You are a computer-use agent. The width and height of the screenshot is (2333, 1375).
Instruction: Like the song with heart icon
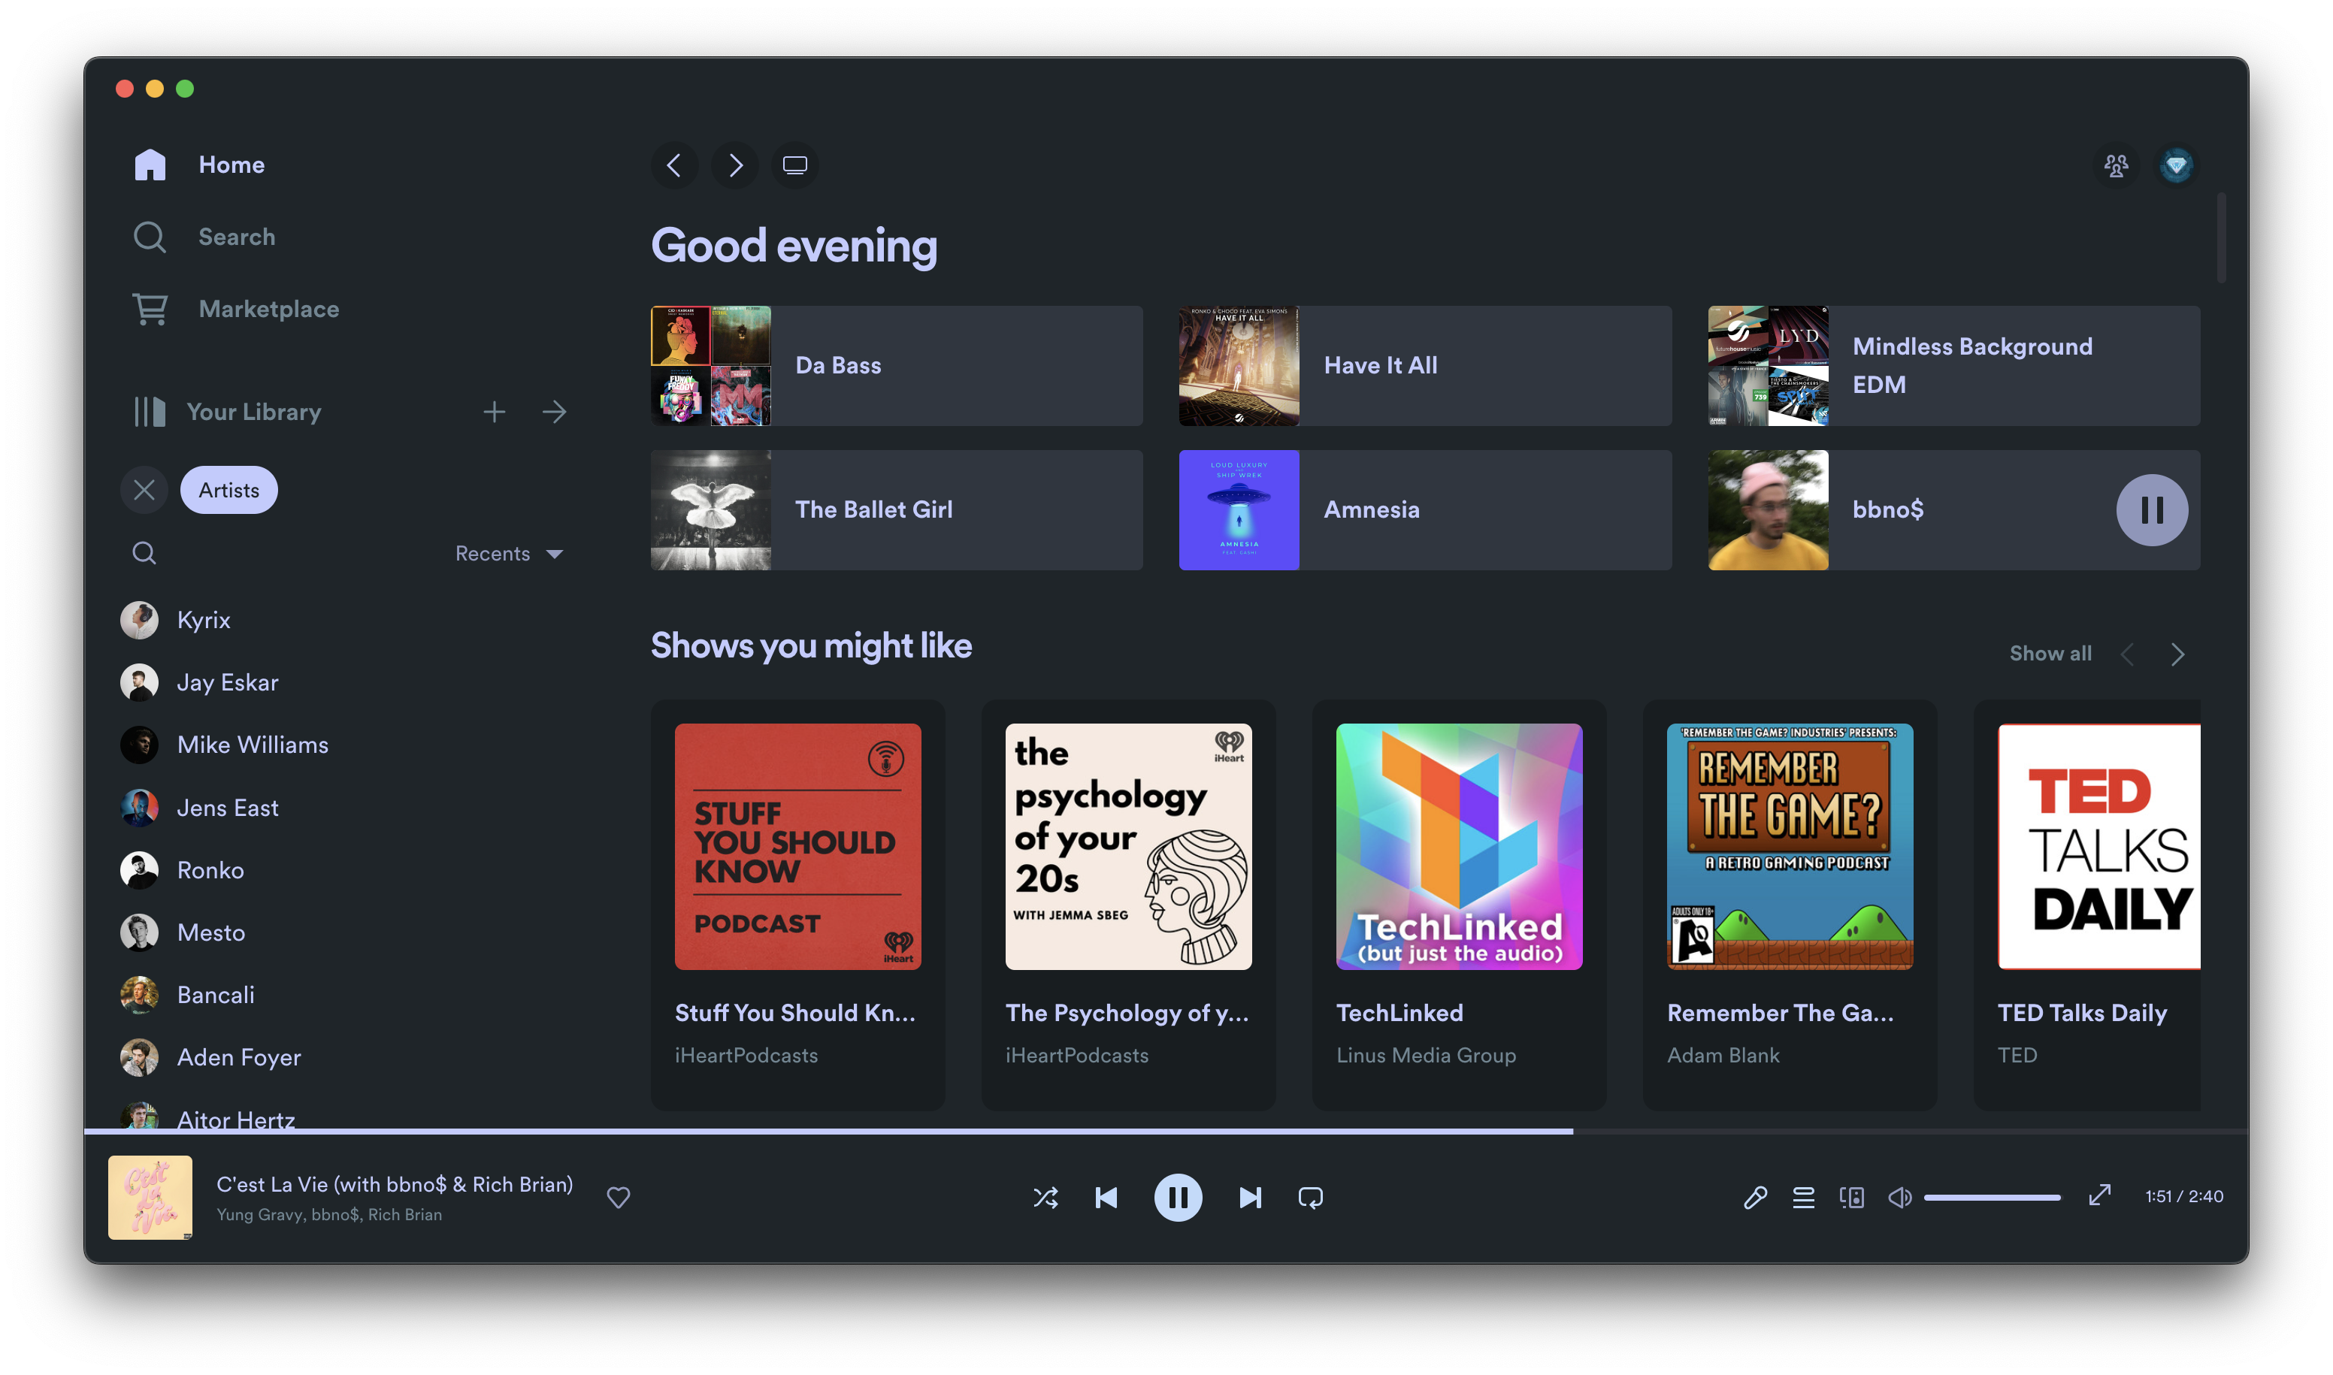pos(619,1197)
